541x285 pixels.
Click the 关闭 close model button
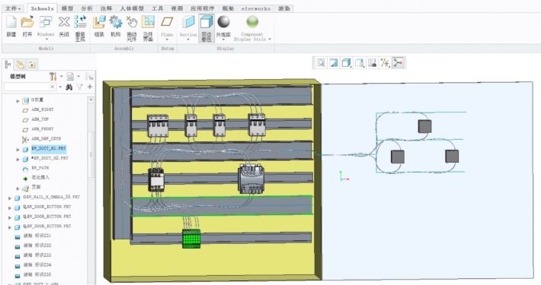point(64,26)
